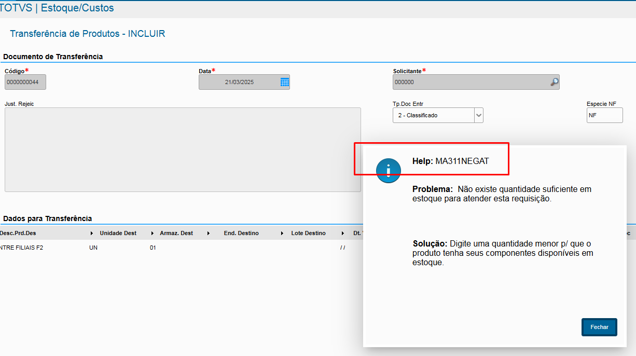Click the Solução message text
The width and height of the screenshot is (636, 356).
503,253
